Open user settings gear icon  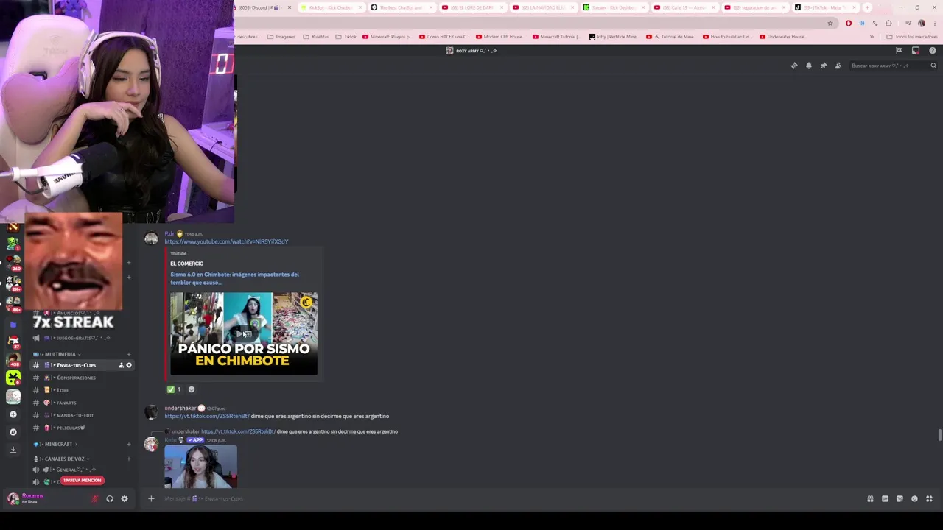(x=124, y=498)
